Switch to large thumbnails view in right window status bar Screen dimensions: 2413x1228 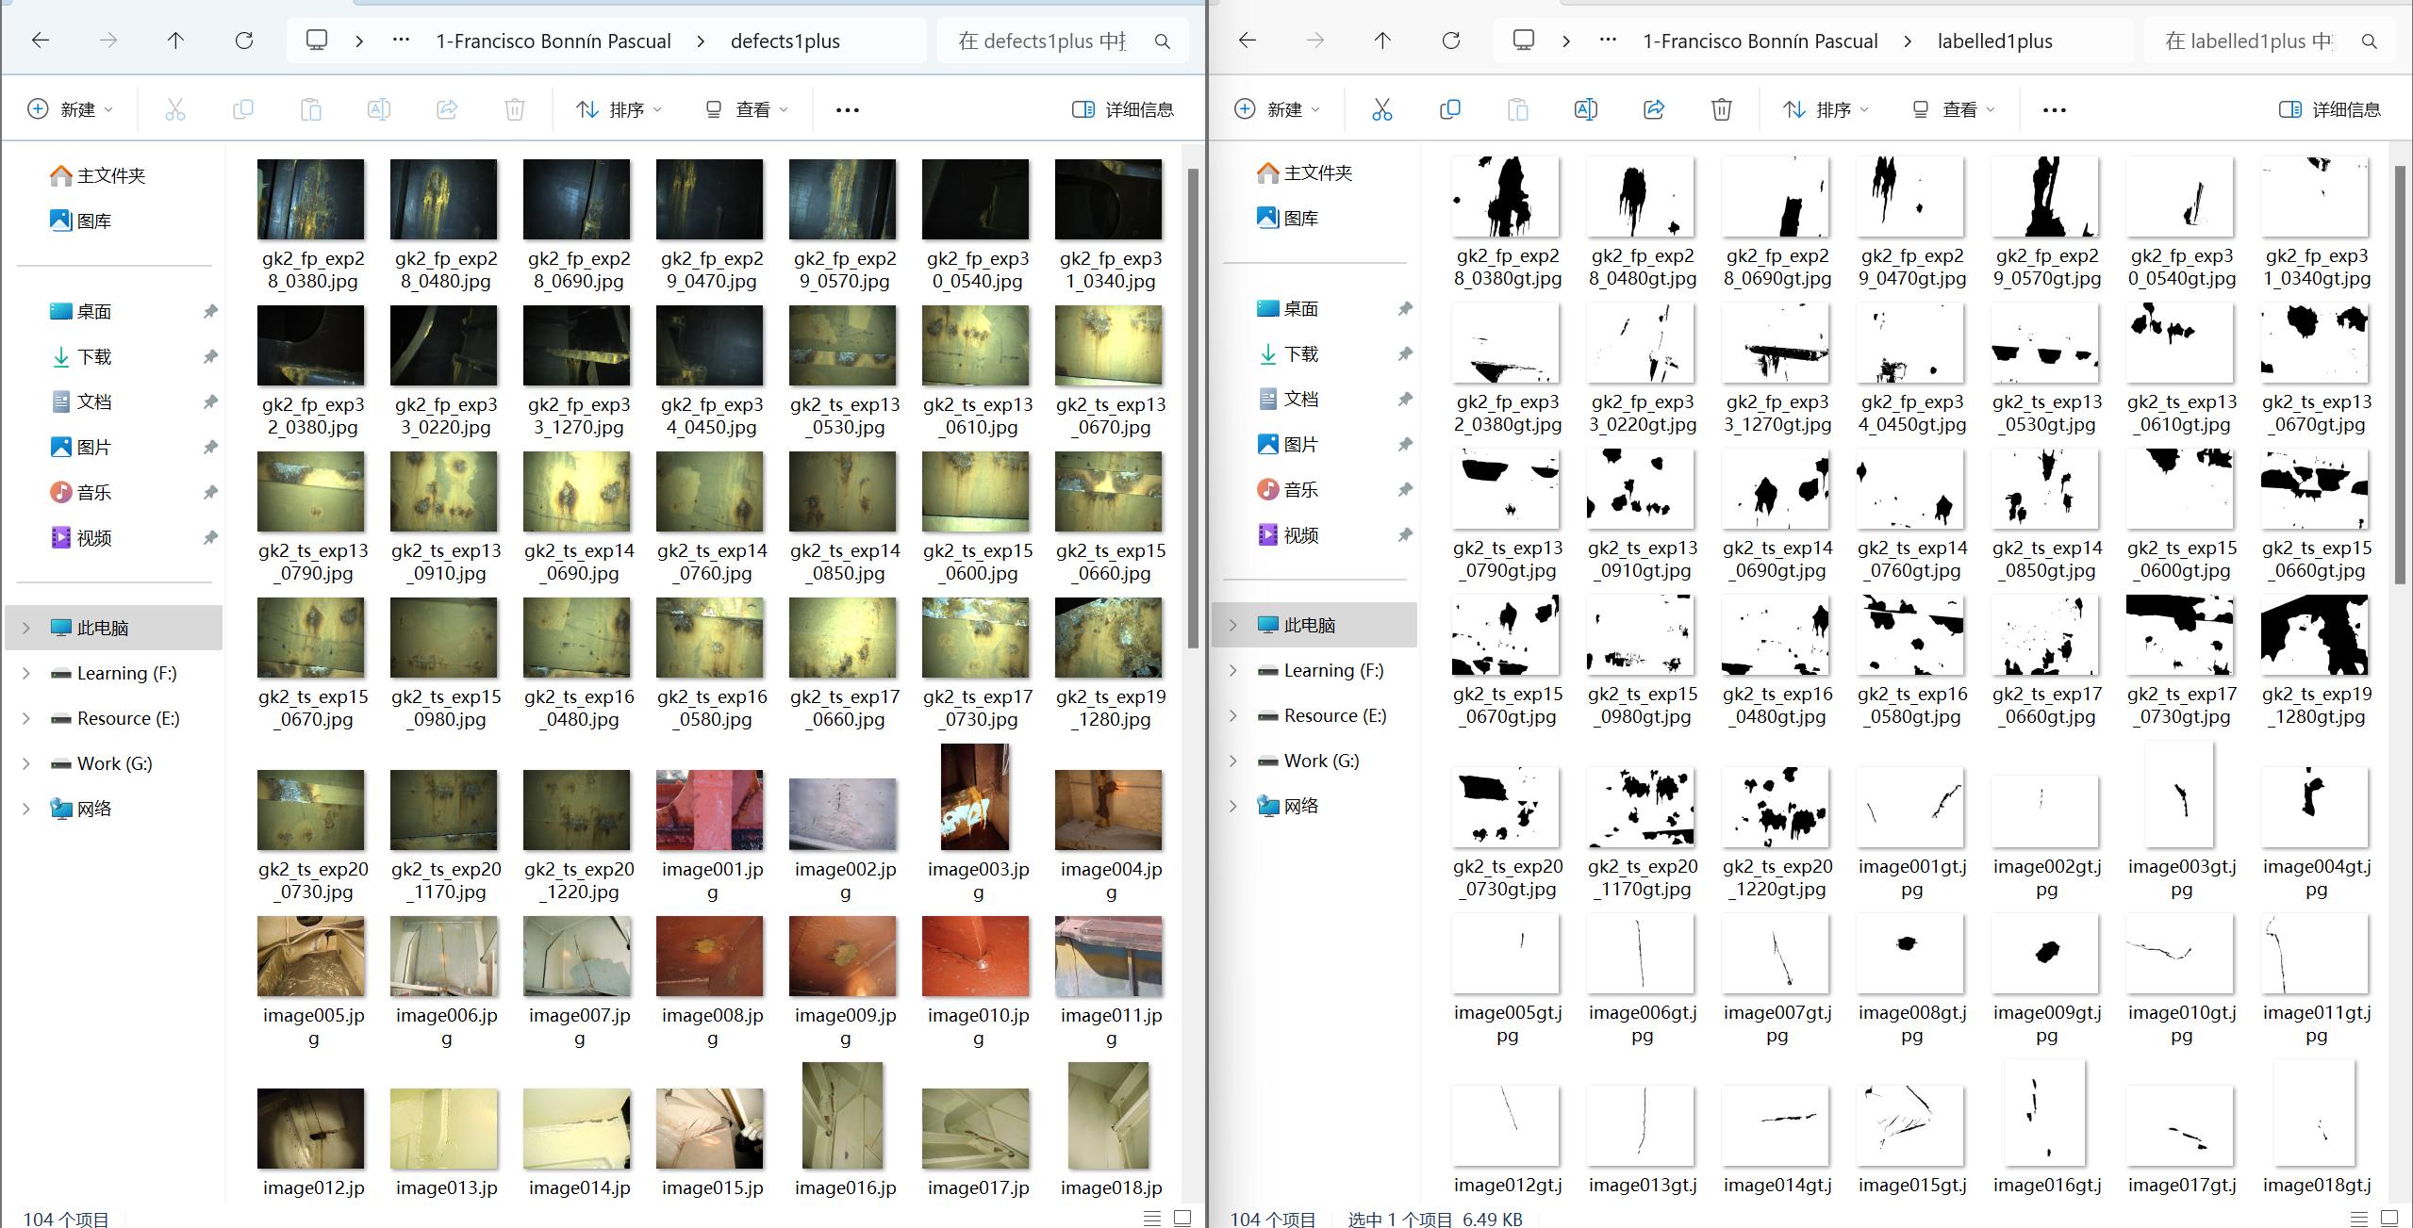point(2388,1218)
